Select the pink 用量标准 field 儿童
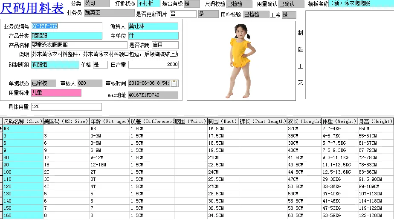Screen dimensions: 394x220 56,93
